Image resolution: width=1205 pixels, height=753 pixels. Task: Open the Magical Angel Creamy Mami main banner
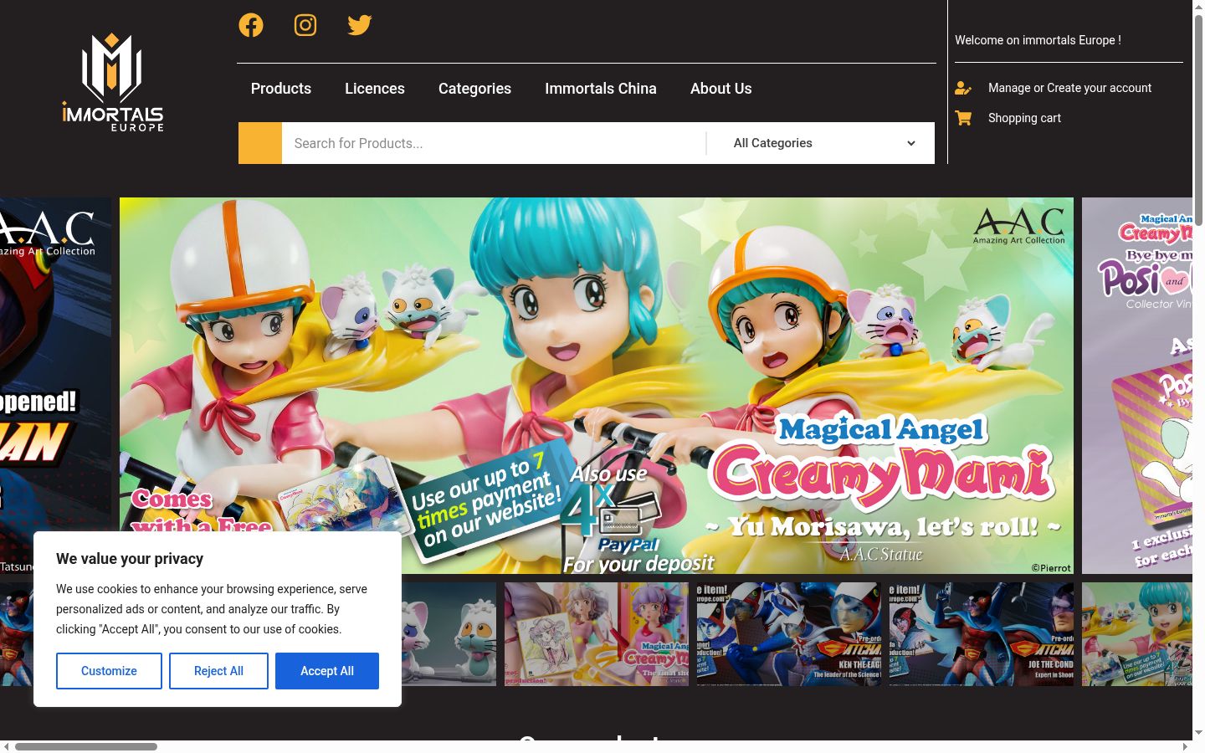point(597,386)
